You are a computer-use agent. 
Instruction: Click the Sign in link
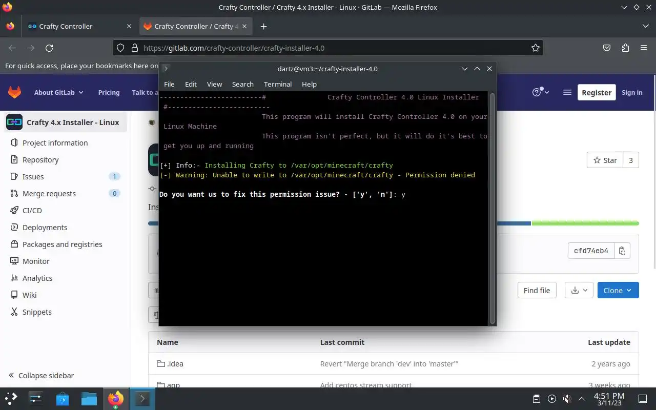pyautogui.click(x=632, y=92)
